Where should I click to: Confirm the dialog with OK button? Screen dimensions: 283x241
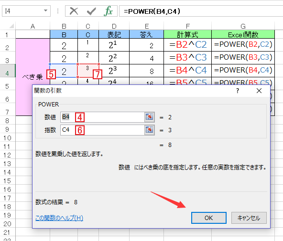coord(209,218)
